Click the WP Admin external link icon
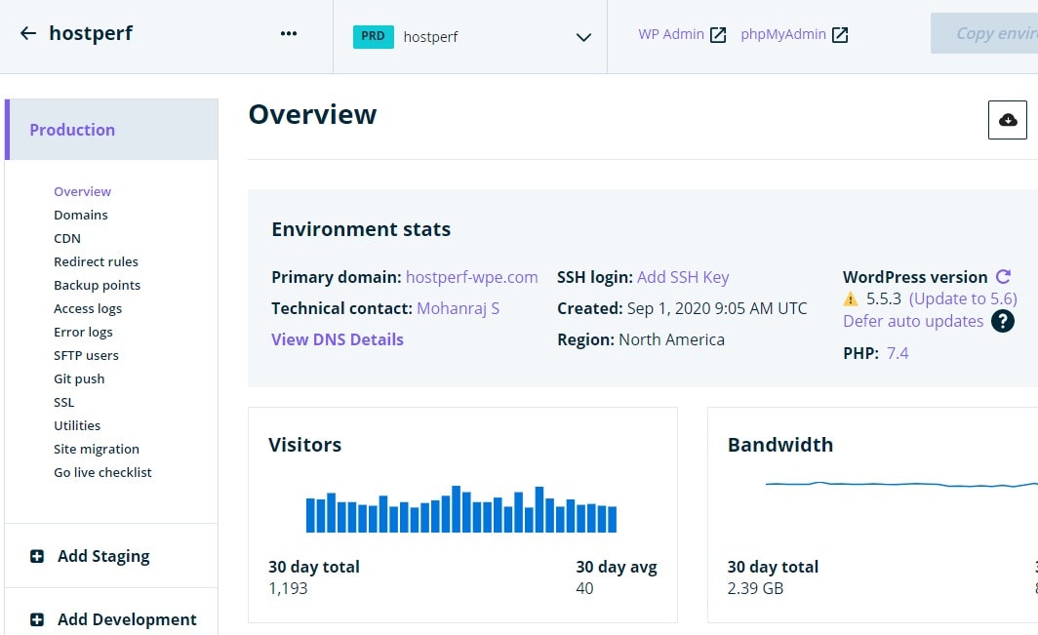Viewport: 1038px width, 635px height. click(x=718, y=35)
